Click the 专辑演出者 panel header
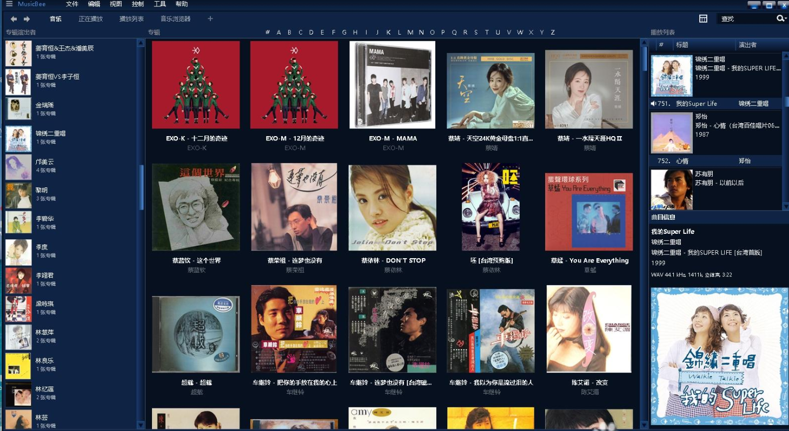The image size is (789, 431). pos(21,32)
